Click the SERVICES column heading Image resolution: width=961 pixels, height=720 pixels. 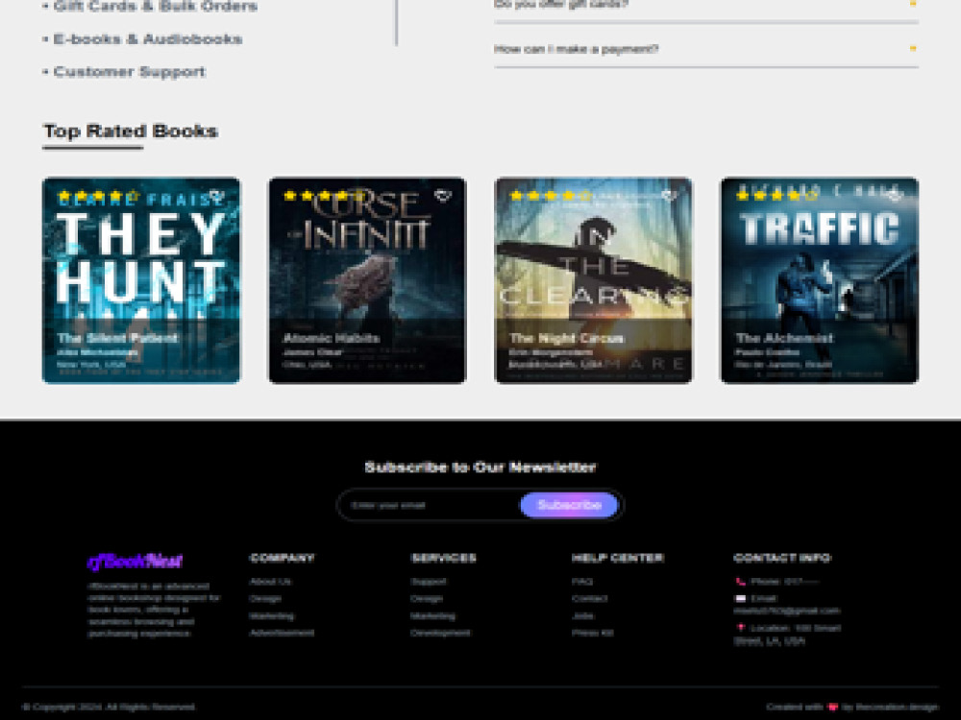tap(444, 558)
